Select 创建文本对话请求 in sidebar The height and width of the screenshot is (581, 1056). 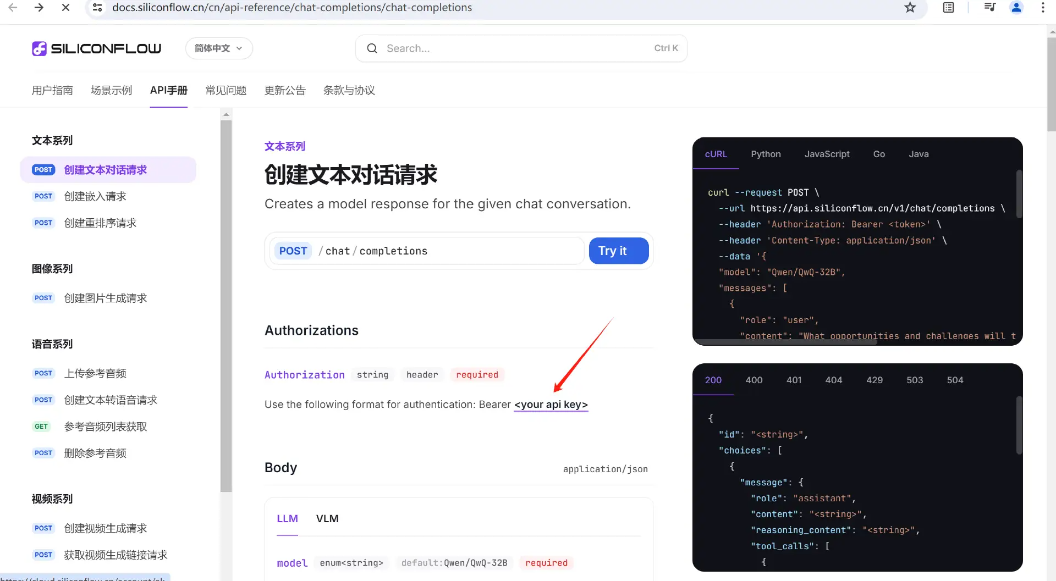(108, 170)
